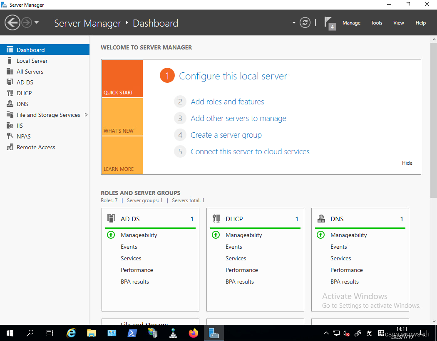Open the dropdown arrow left of Refresh
The image size is (437, 341).
(x=294, y=23)
